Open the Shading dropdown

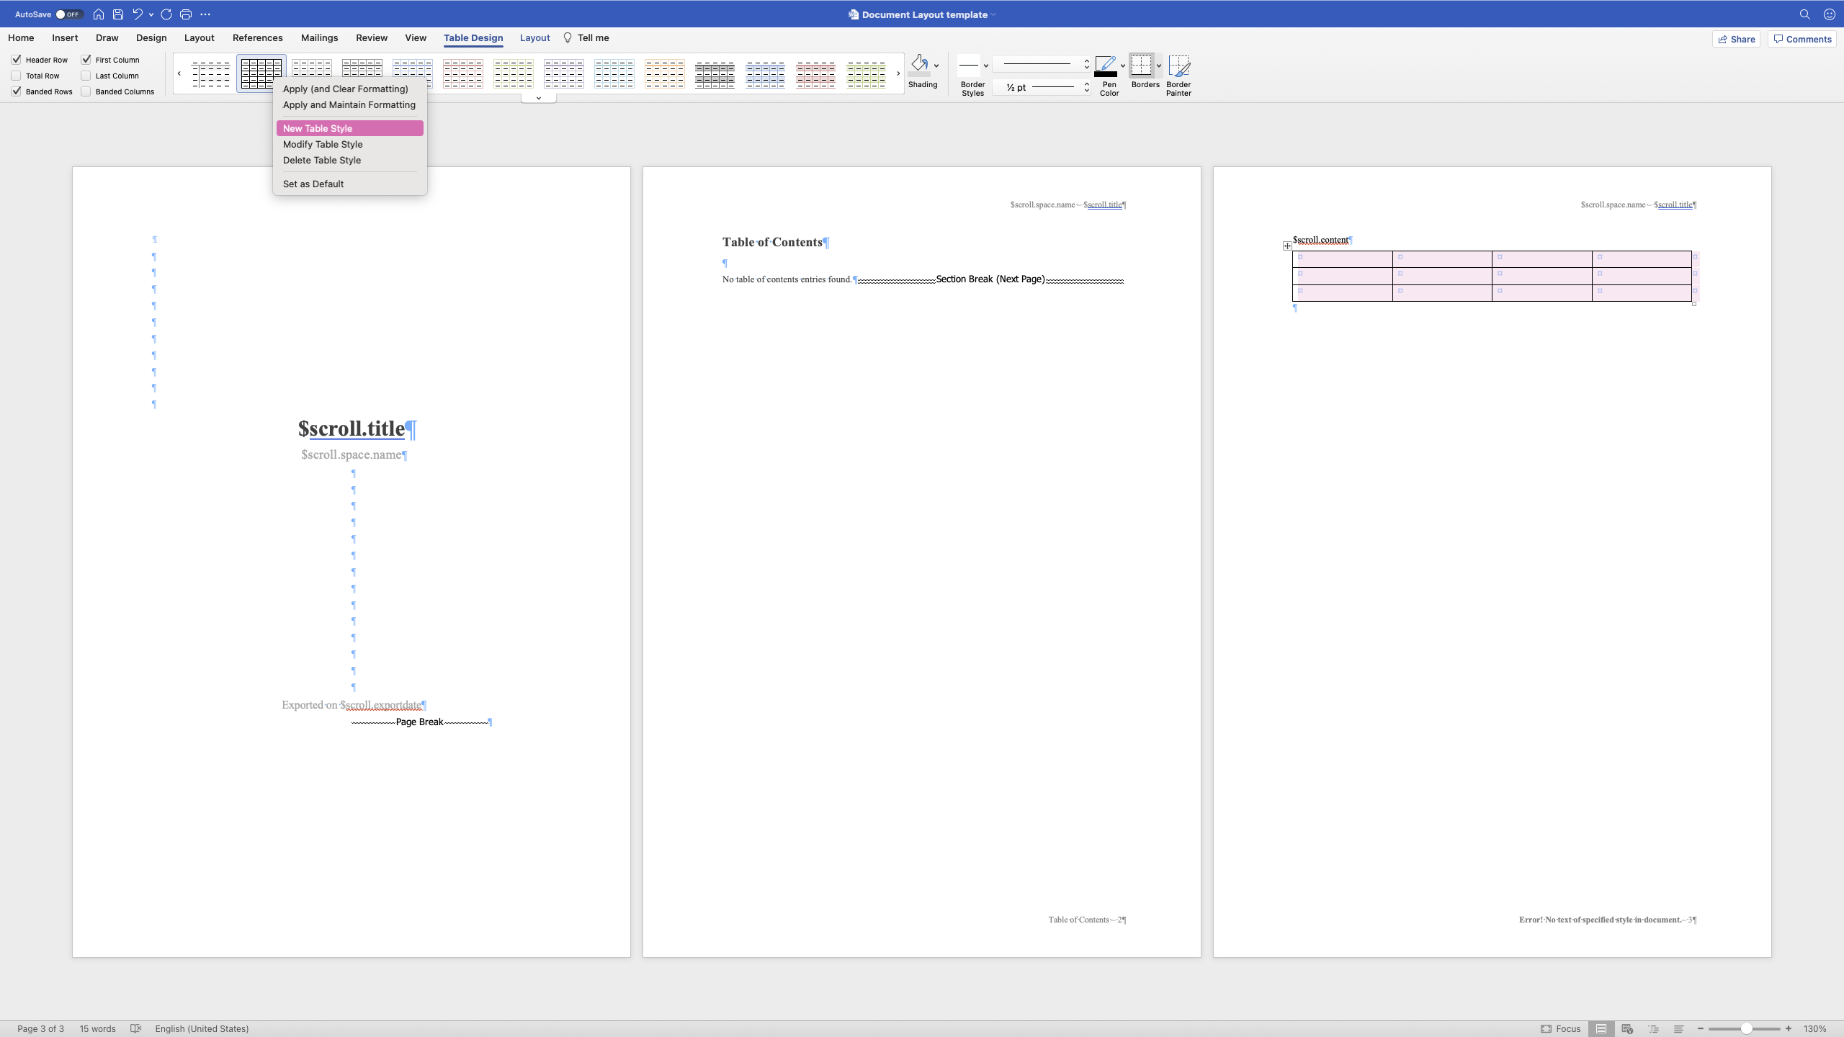tap(936, 64)
